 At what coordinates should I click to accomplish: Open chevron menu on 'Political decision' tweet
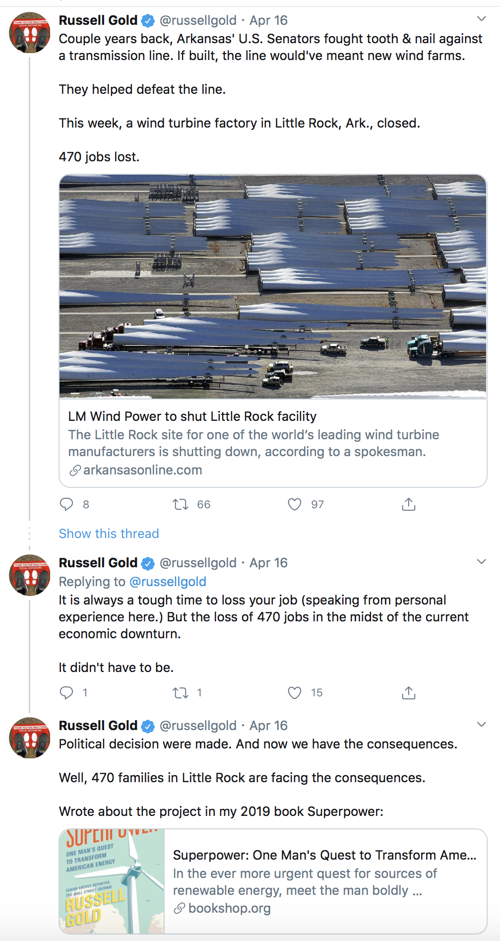pos(481,724)
